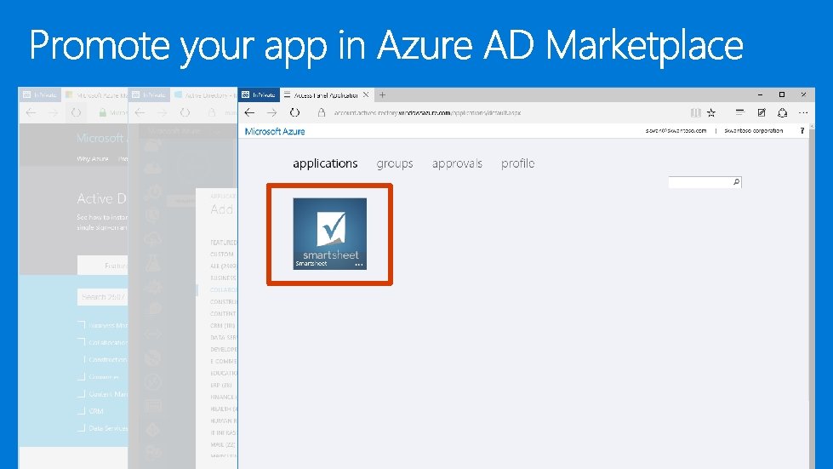Screen dimensions: 833x469
Task: Close the Access Panel Application tab
Action: [366, 95]
